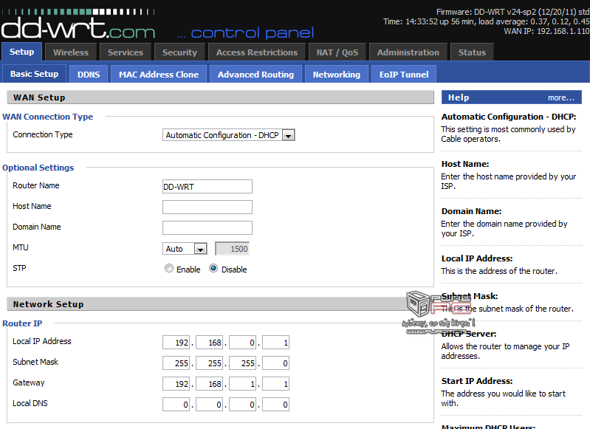Screen dimensions: 590x429
Task: Open the Status tab
Action: point(472,52)
